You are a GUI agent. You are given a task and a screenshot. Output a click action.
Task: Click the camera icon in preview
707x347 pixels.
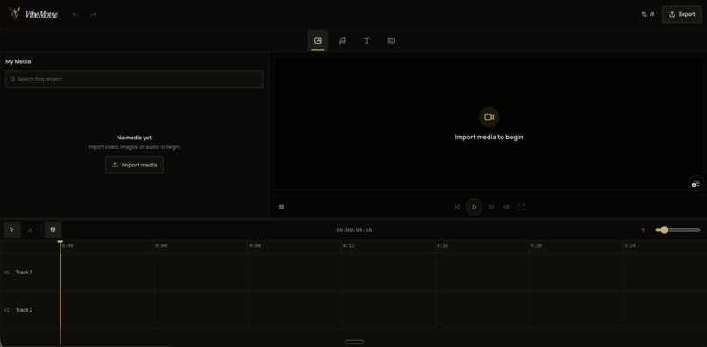(x=489, y=117)
